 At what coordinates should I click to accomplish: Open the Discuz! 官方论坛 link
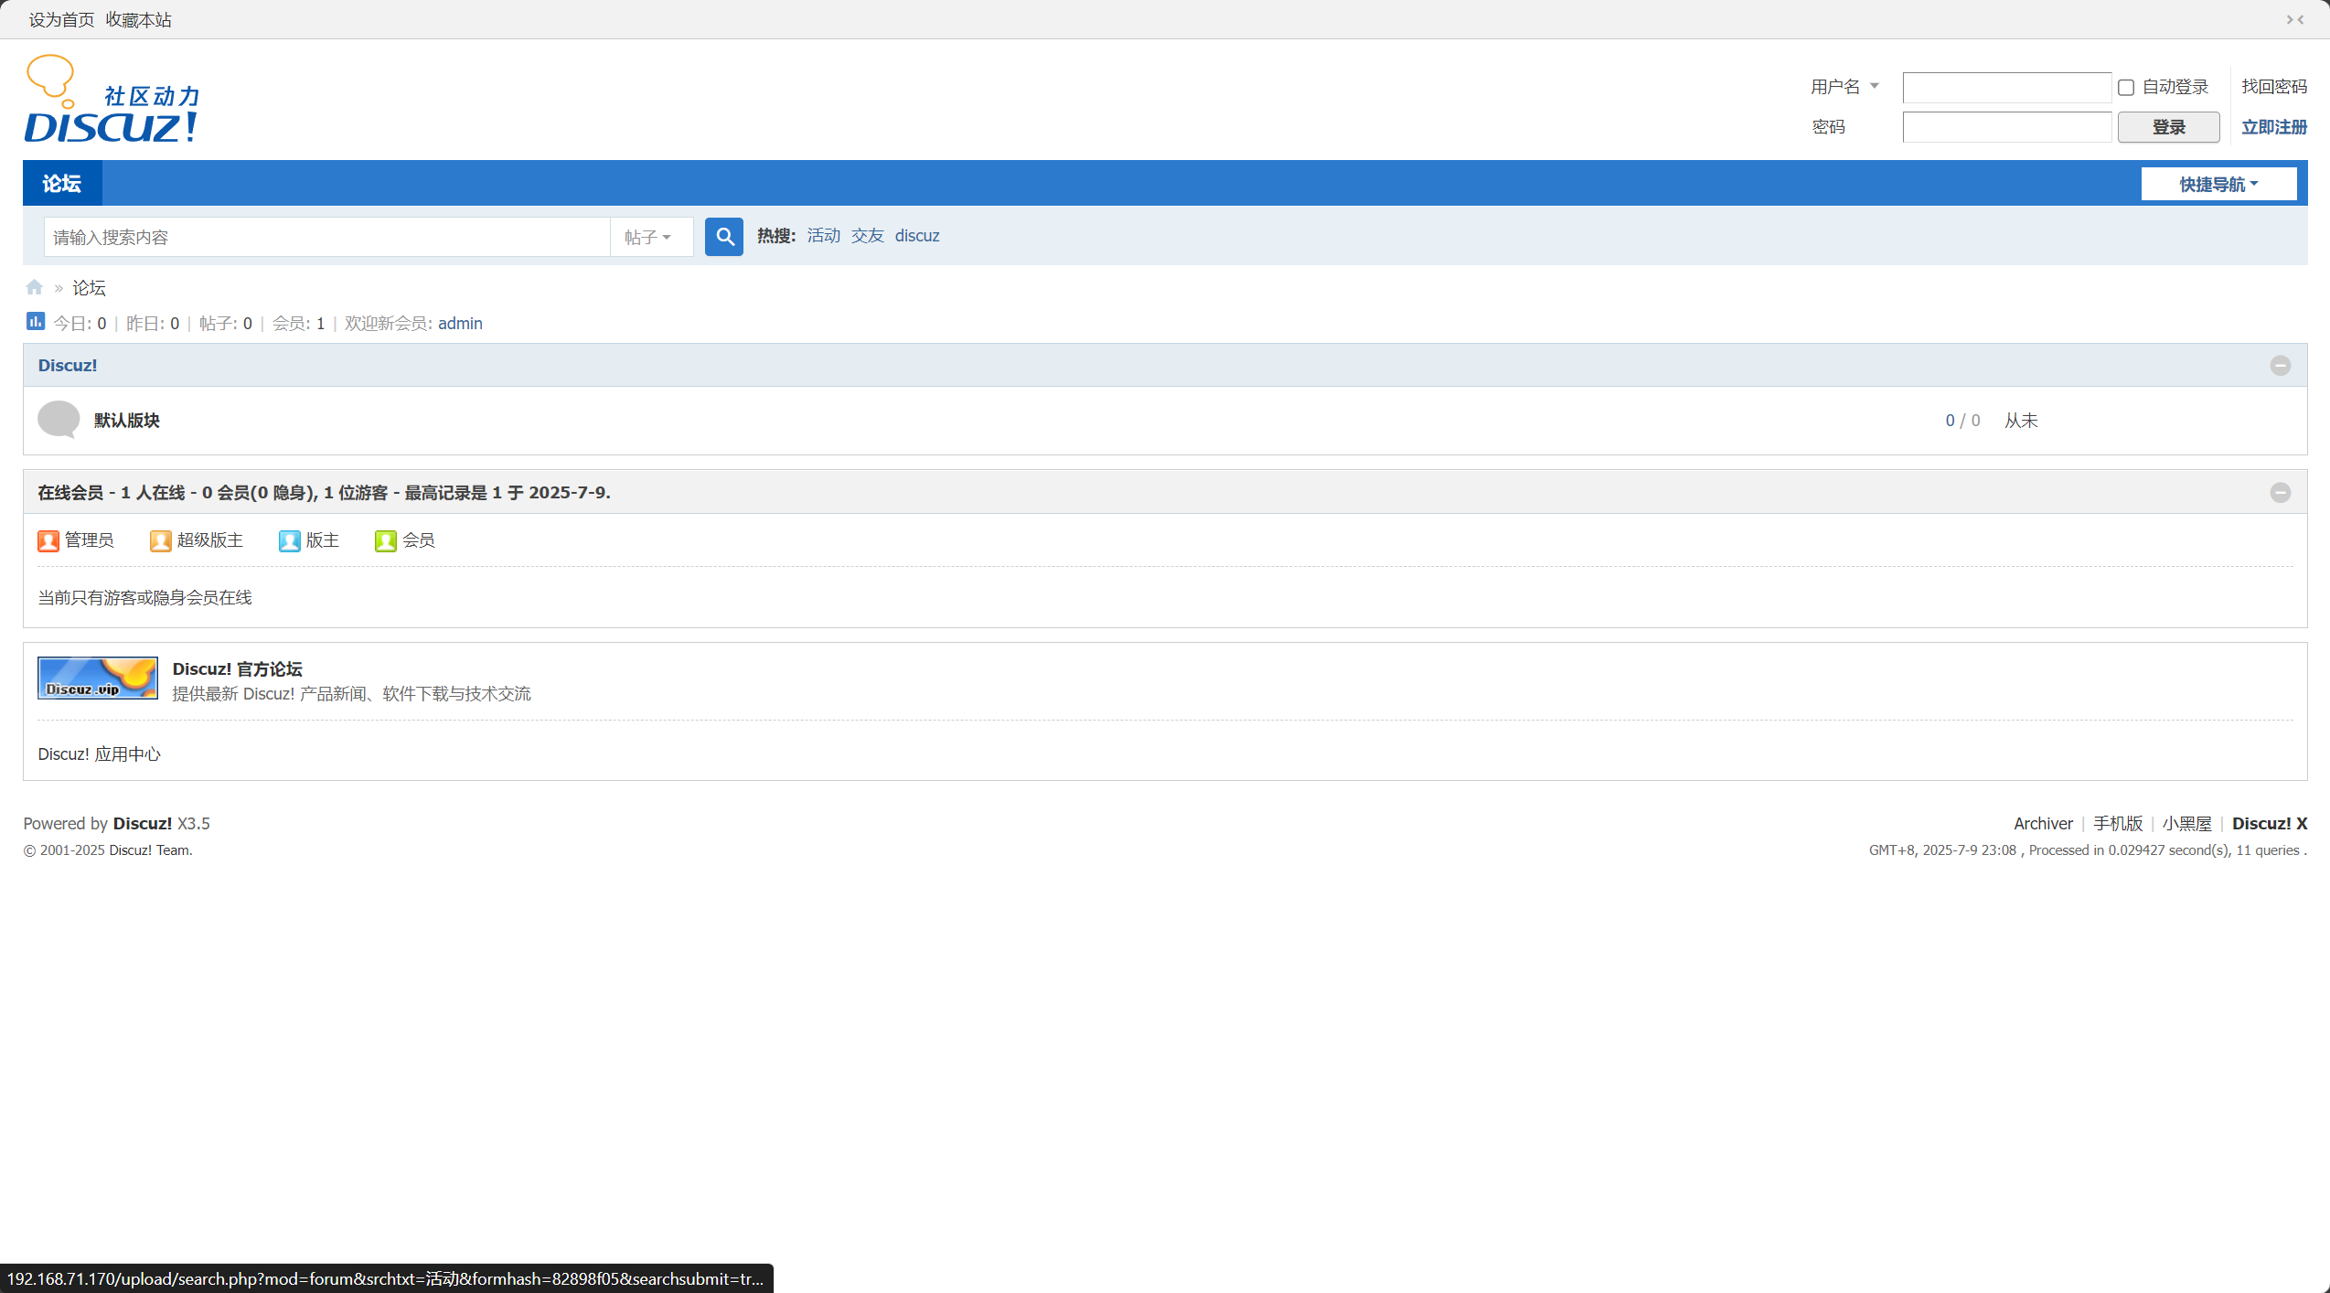[237, 669]
